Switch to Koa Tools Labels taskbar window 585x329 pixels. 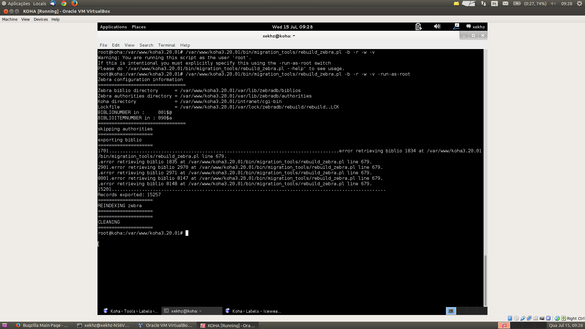pyautogui.click(x=130, y=311)
